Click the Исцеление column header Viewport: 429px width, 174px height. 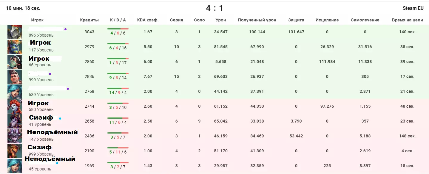click(x=327, y=20)
